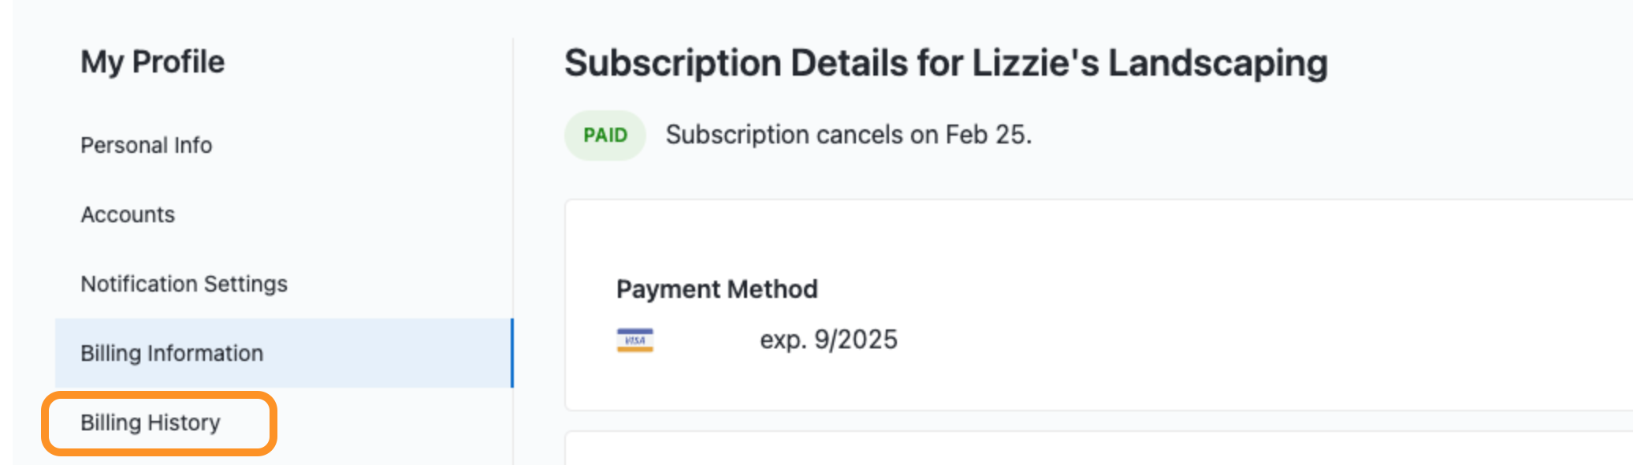Click the card expiry text 'exp. 9/2025'
The width and height of the screenshot is (1633, 465).
(x=828, y=340)
